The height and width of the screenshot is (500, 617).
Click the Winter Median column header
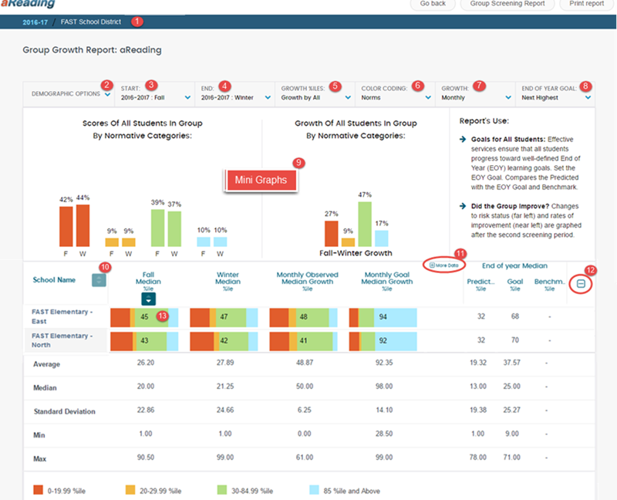click(x=228, y=281)
